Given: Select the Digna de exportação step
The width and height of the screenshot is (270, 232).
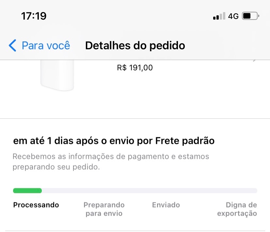Looking at the screenshot, I should pos(237,209).
